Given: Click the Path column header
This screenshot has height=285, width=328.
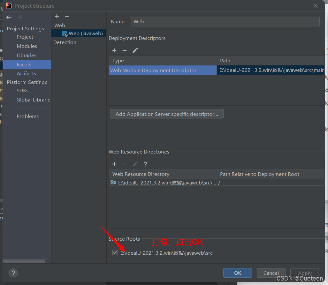Looking at the screenshot, I should pos(271,60).
